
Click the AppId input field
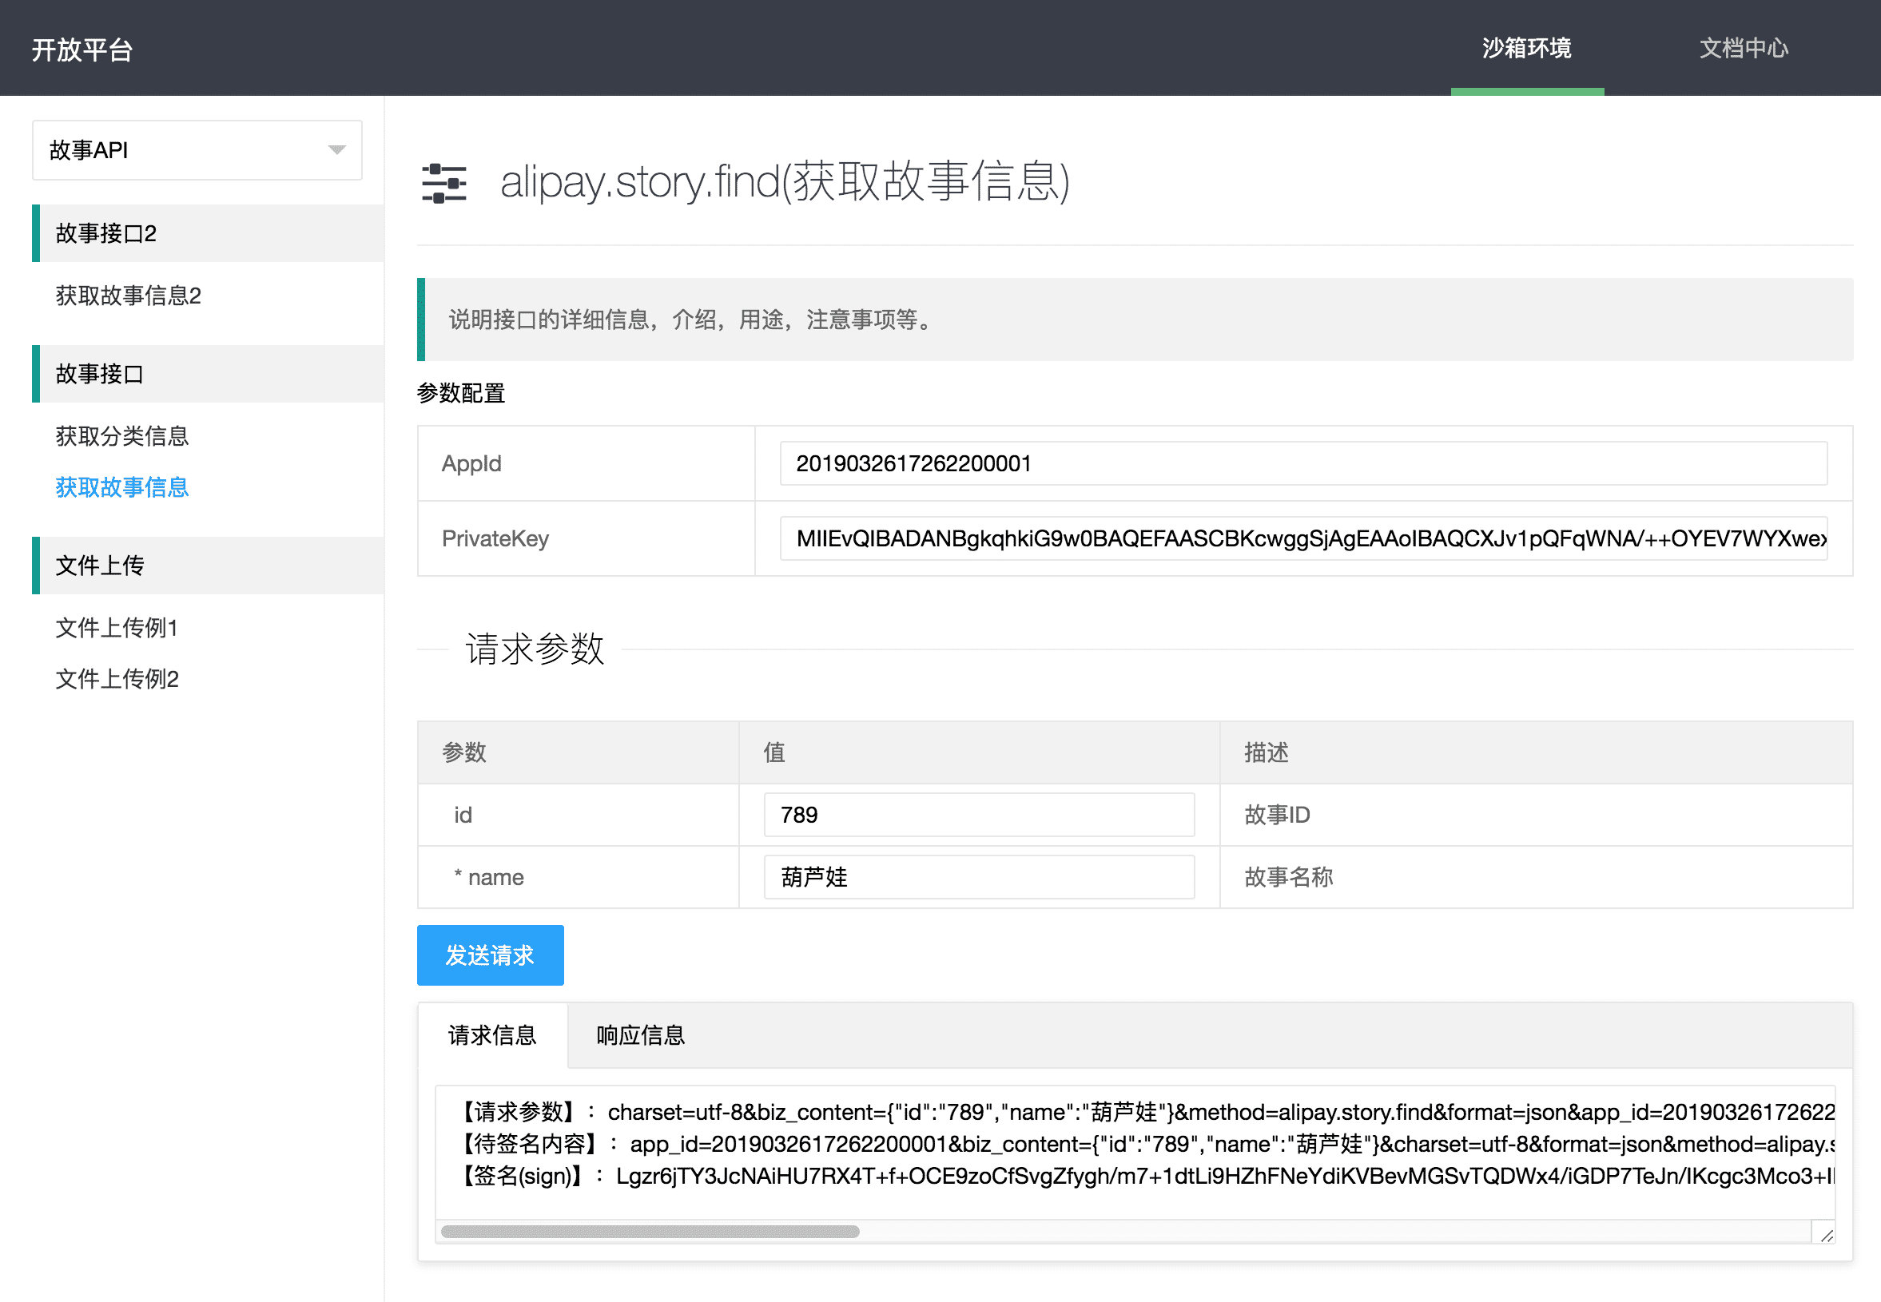[x=1302, y=463]
